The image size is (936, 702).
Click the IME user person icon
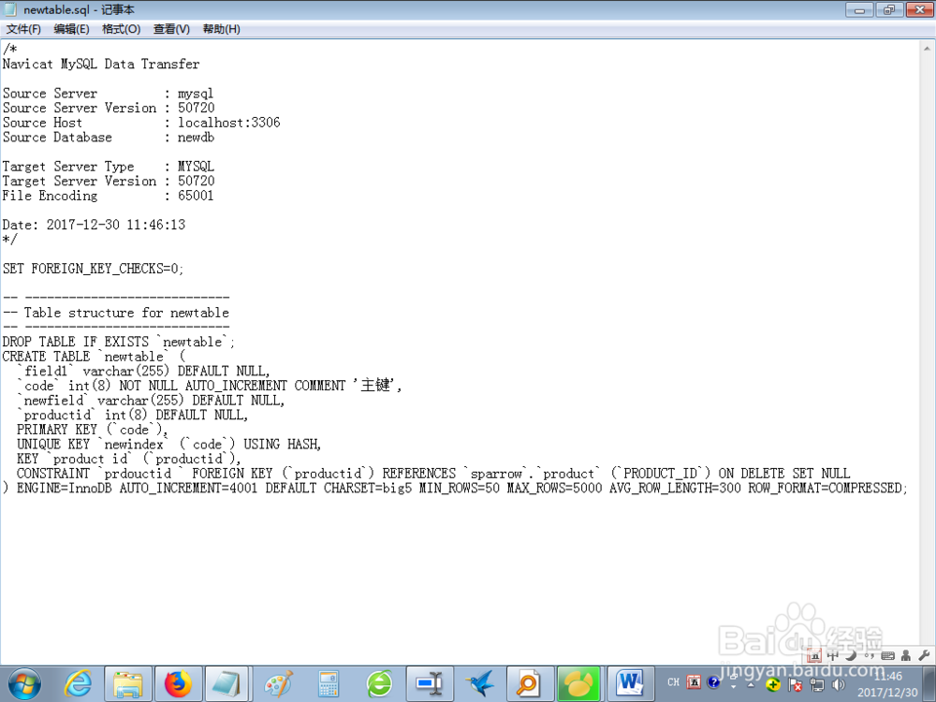pos(905,655)
